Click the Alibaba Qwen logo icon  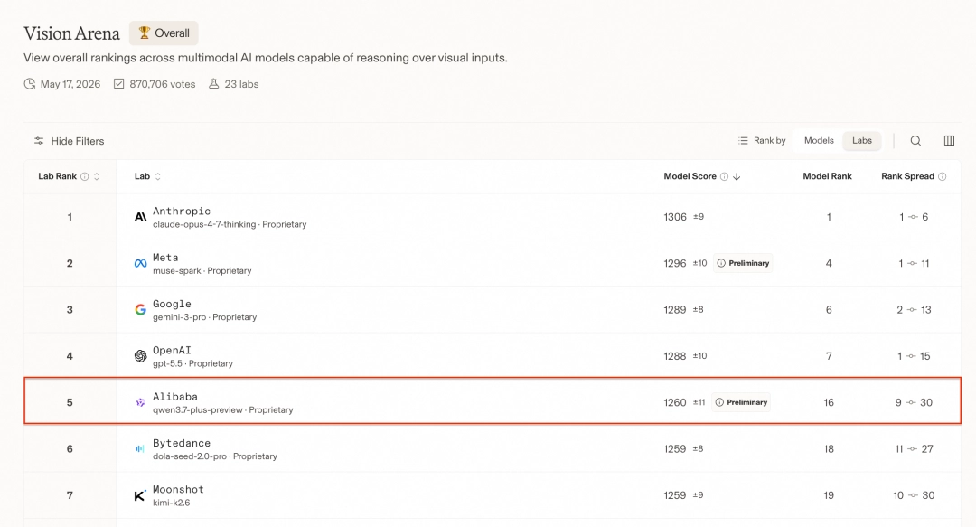coord(141,402)
